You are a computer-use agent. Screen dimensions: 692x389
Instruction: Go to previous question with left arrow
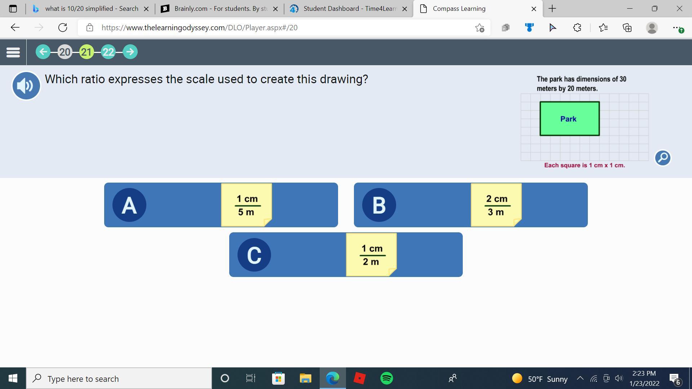point(43,52)
